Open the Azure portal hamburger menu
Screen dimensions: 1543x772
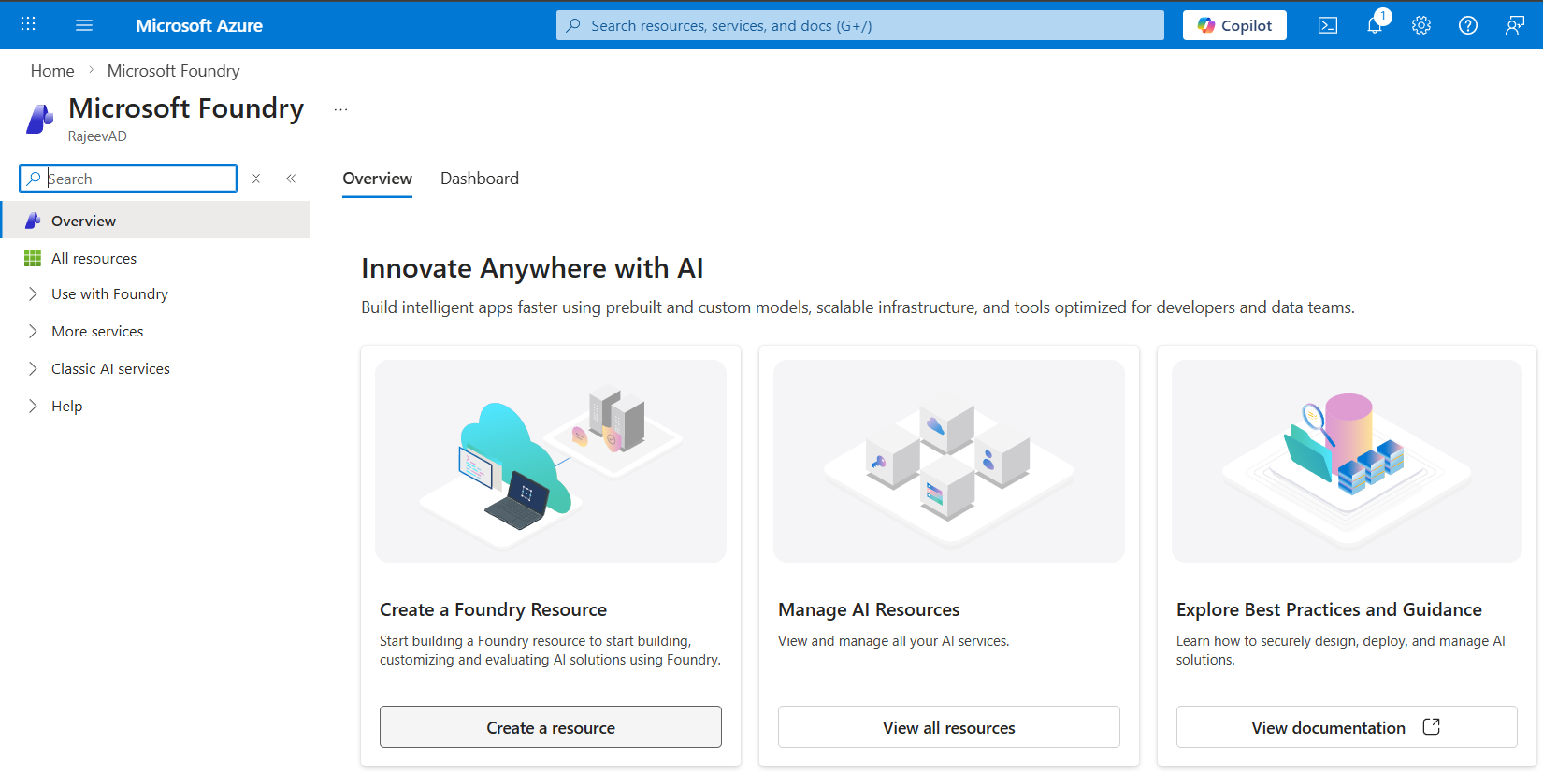pos(84,25)
